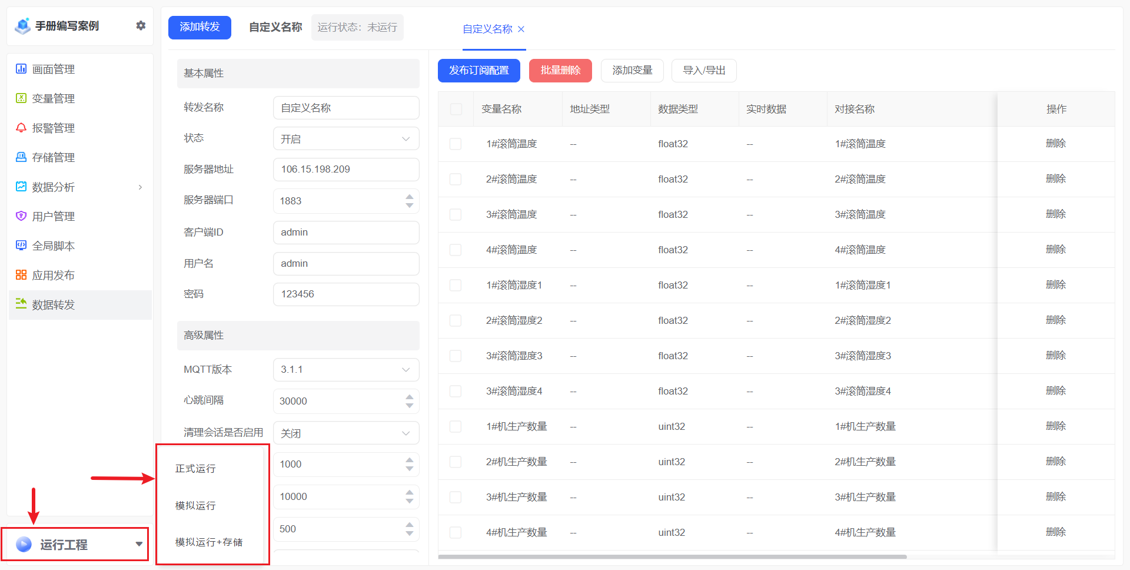Open the settings gear beside 手册编写案例
1130x570 pixels.
pos(141,26)
